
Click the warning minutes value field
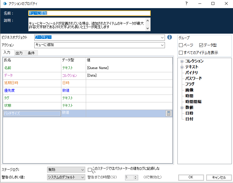[x=129, y=177]
